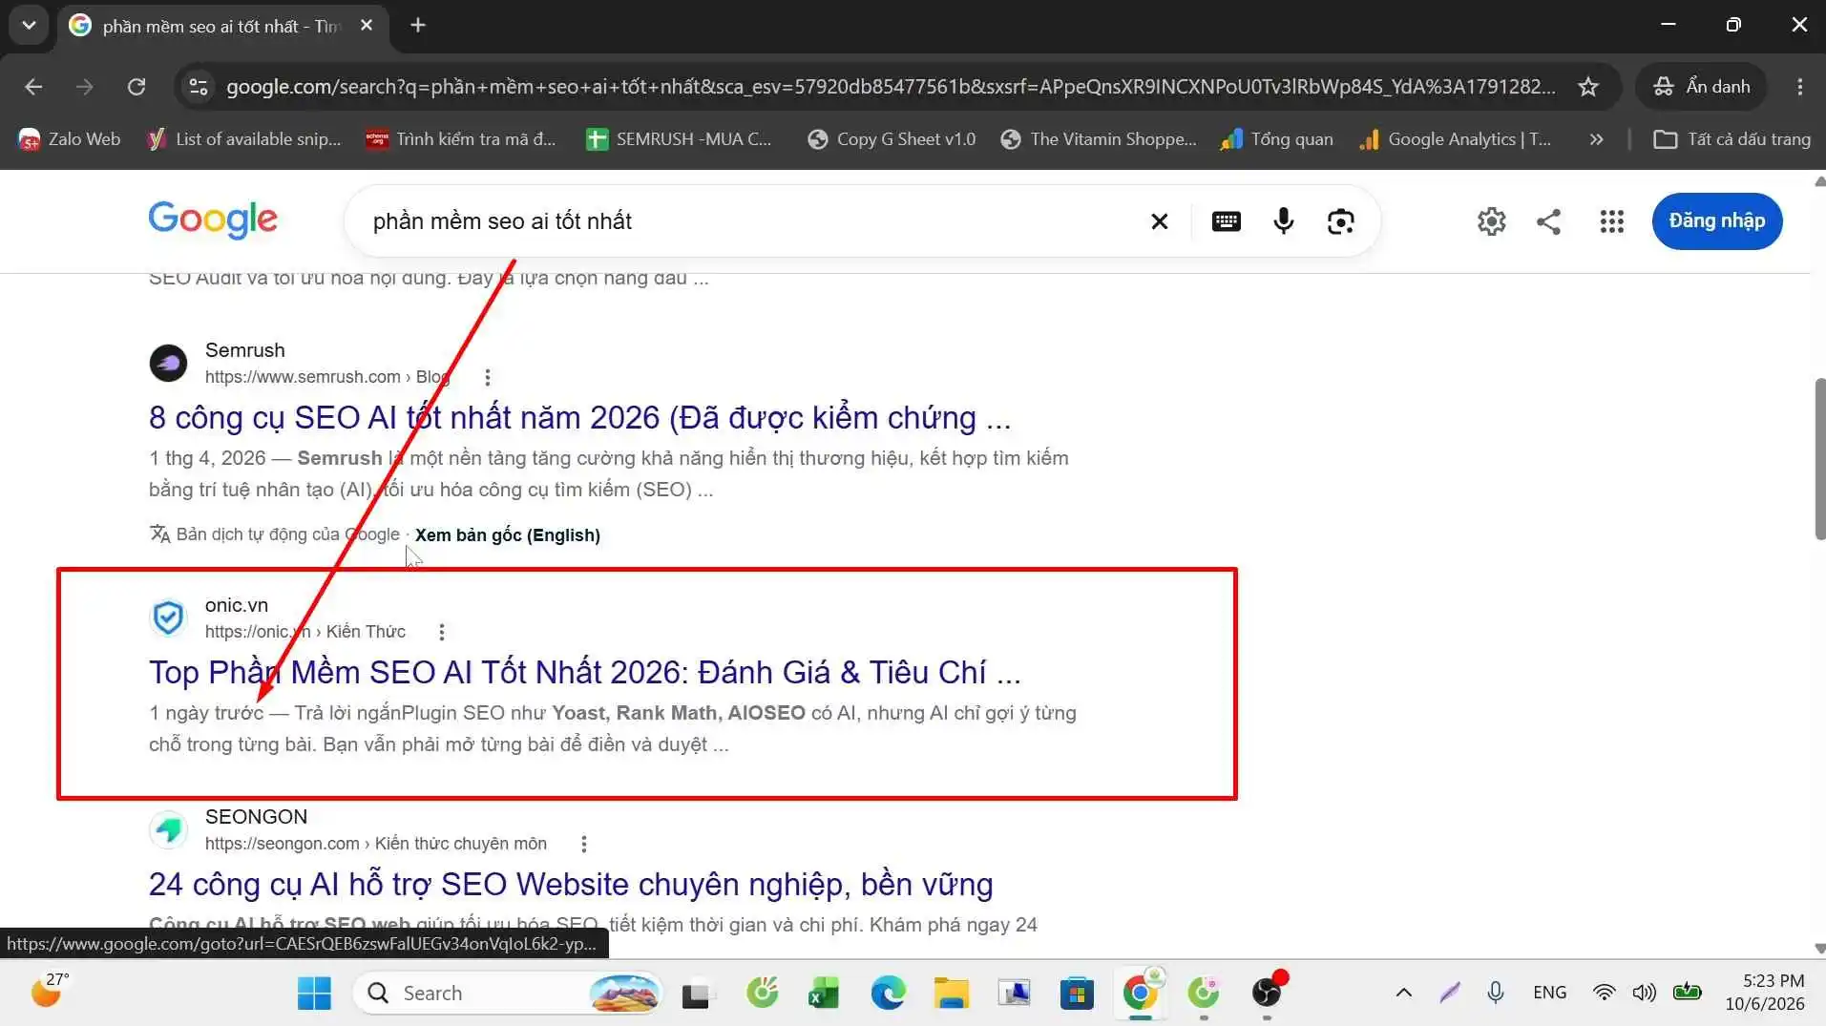Click the Ẩn danh incognito indicator
The width and height of the screenshot is (1826, 1026).
(x=1702, y=87)
